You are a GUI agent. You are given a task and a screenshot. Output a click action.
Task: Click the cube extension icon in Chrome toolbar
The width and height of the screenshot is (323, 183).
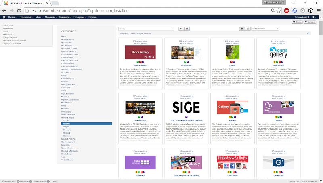(310, 11)
